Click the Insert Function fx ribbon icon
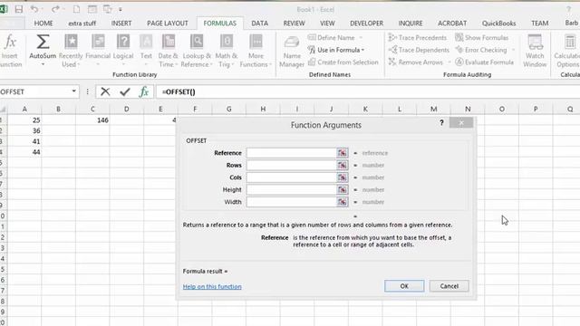 click(10, 43)
